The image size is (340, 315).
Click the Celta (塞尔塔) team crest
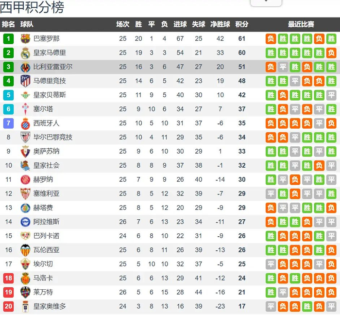26,109
